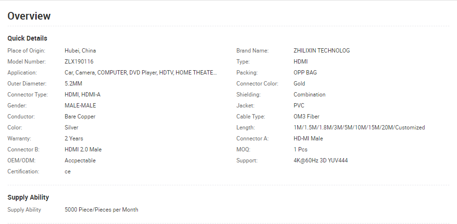This screenshot has width=457, height=224.
Task: Click the Hubei, China origin value
Action: tap(80, 51)
